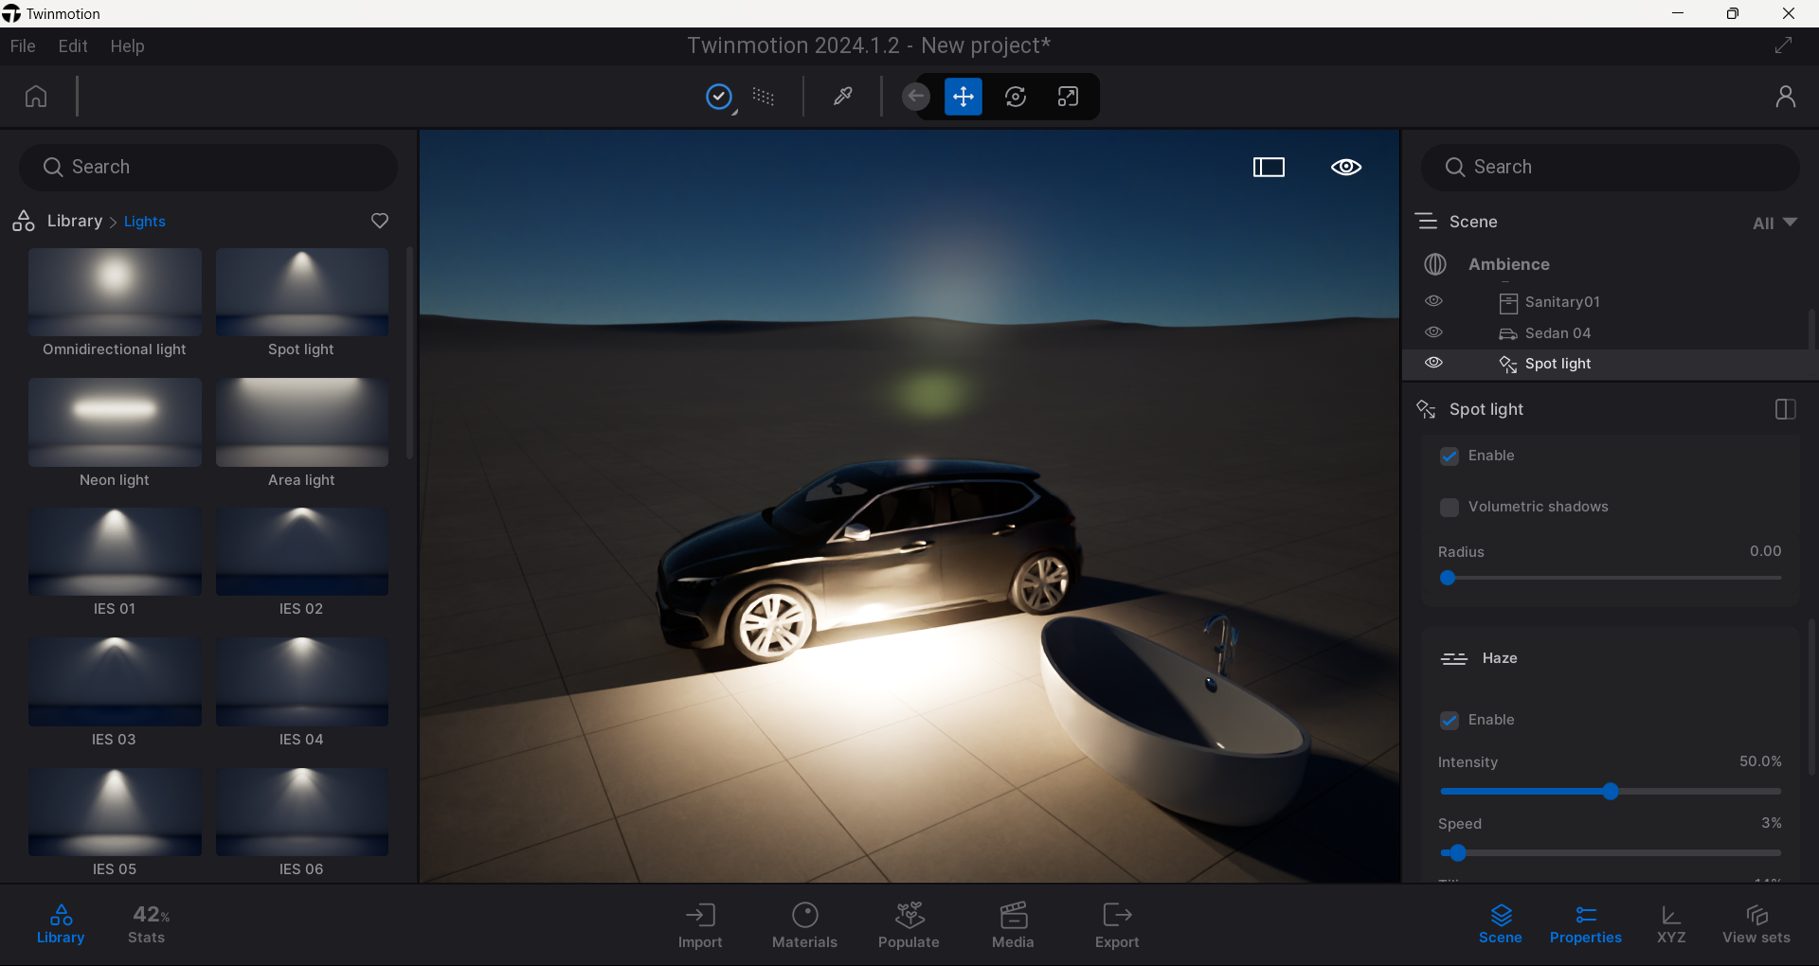Screen dimensions: 1819x966
Task: Select Sanitary01 in the scene tree
Action: [1562, 302]
